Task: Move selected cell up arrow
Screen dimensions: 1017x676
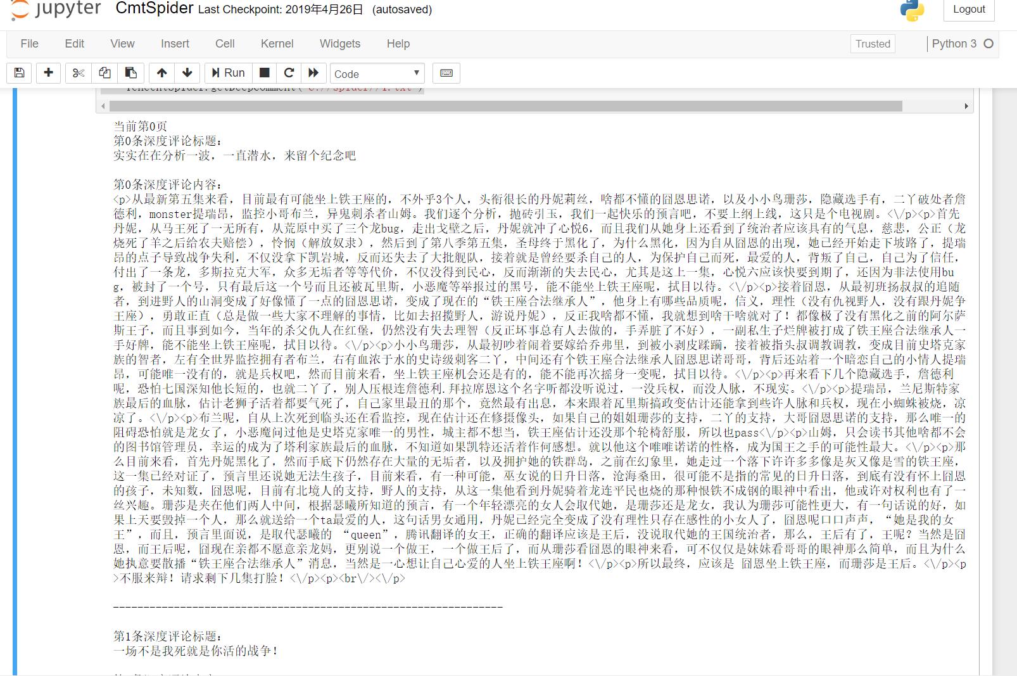Action: coord(162,73)
